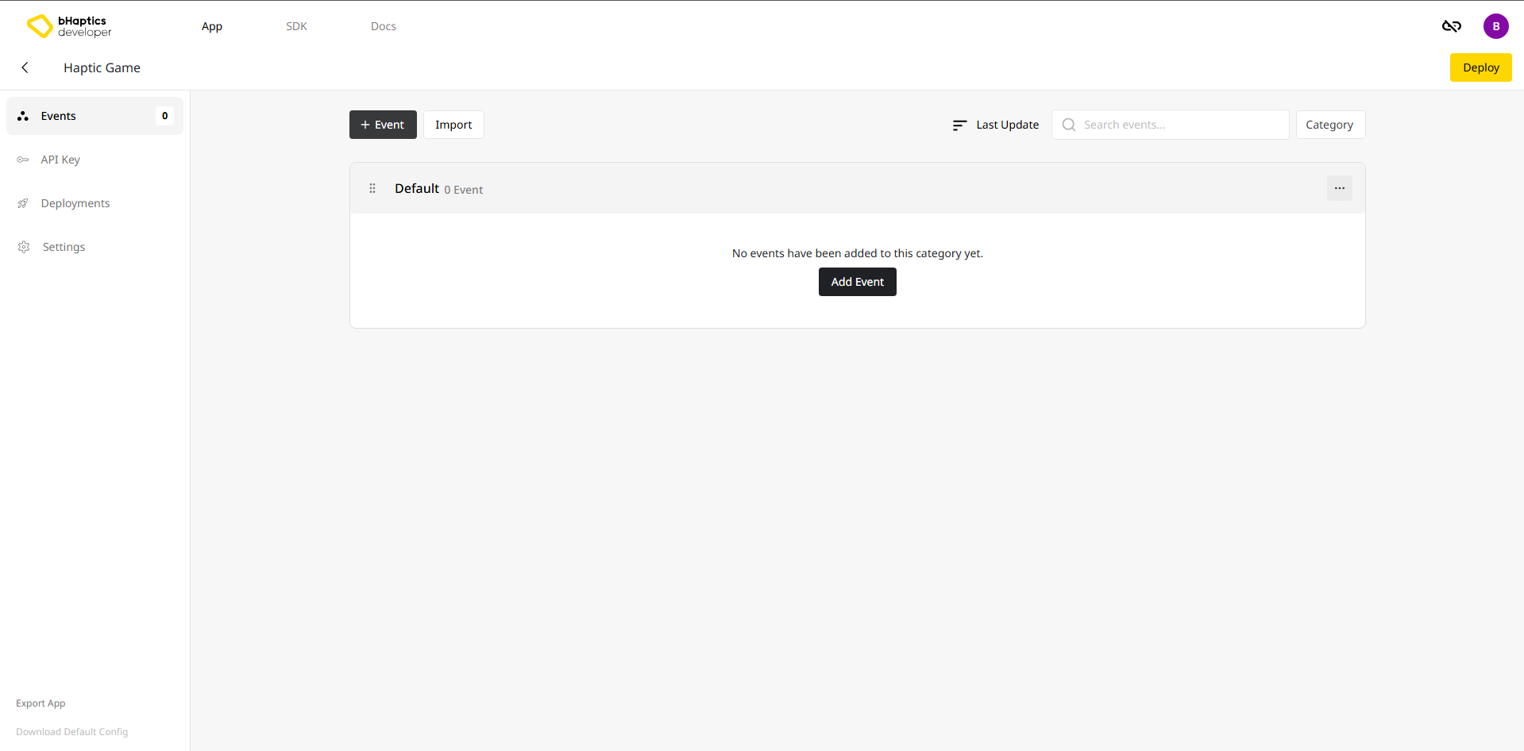
Task: Click the Events count badge
Action: [164, 116]
